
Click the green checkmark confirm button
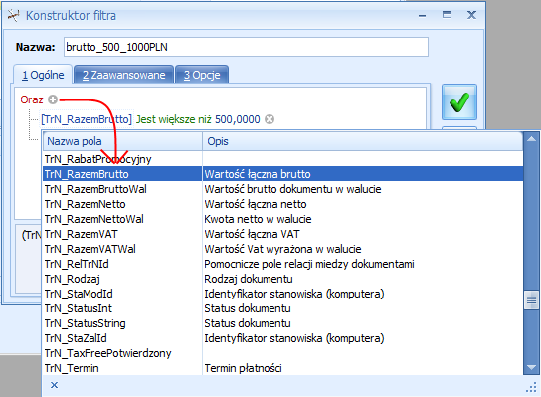[x=459, y=102]
